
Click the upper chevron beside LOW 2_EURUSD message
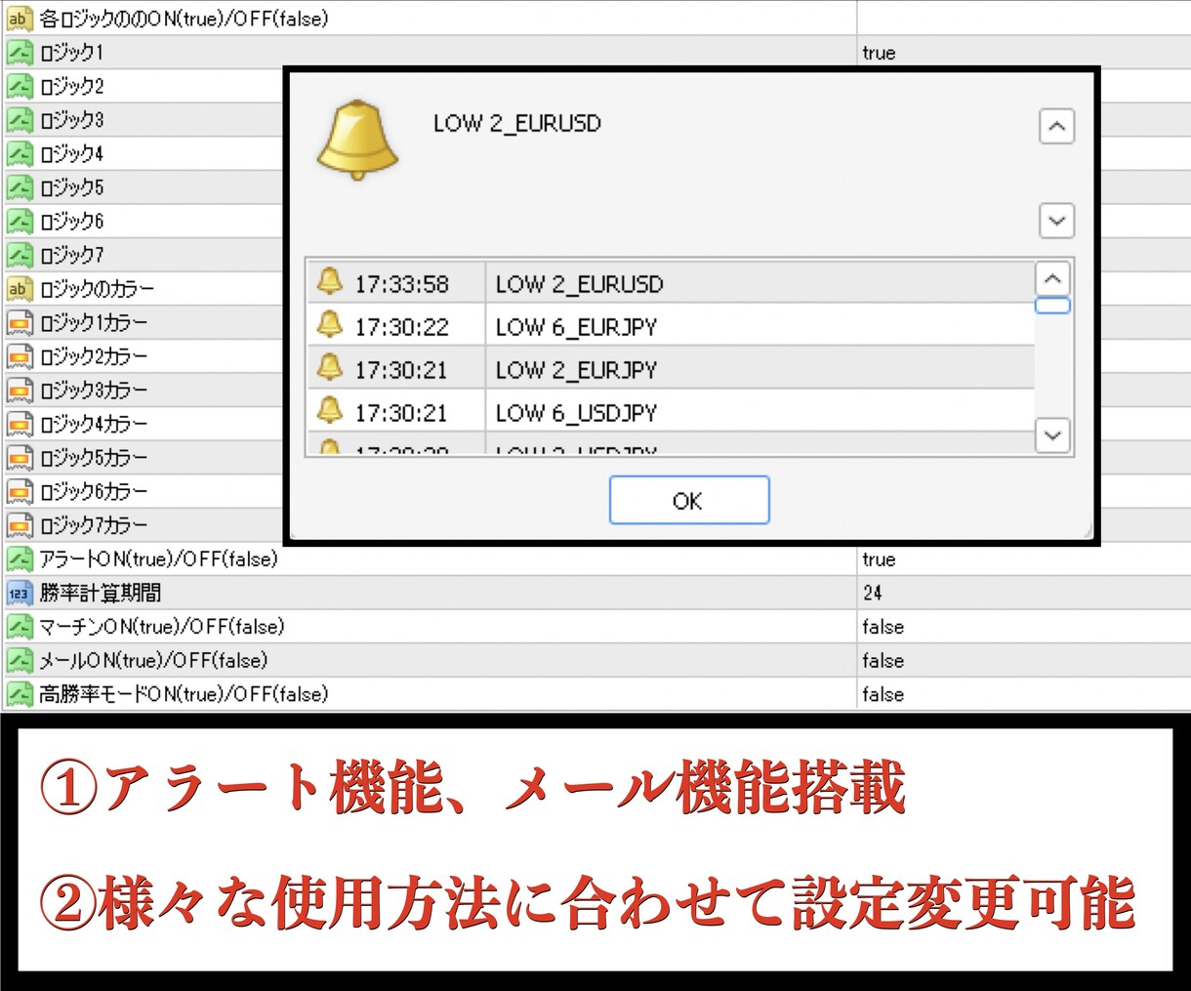pyautogui.click(x=1056, y=126)
